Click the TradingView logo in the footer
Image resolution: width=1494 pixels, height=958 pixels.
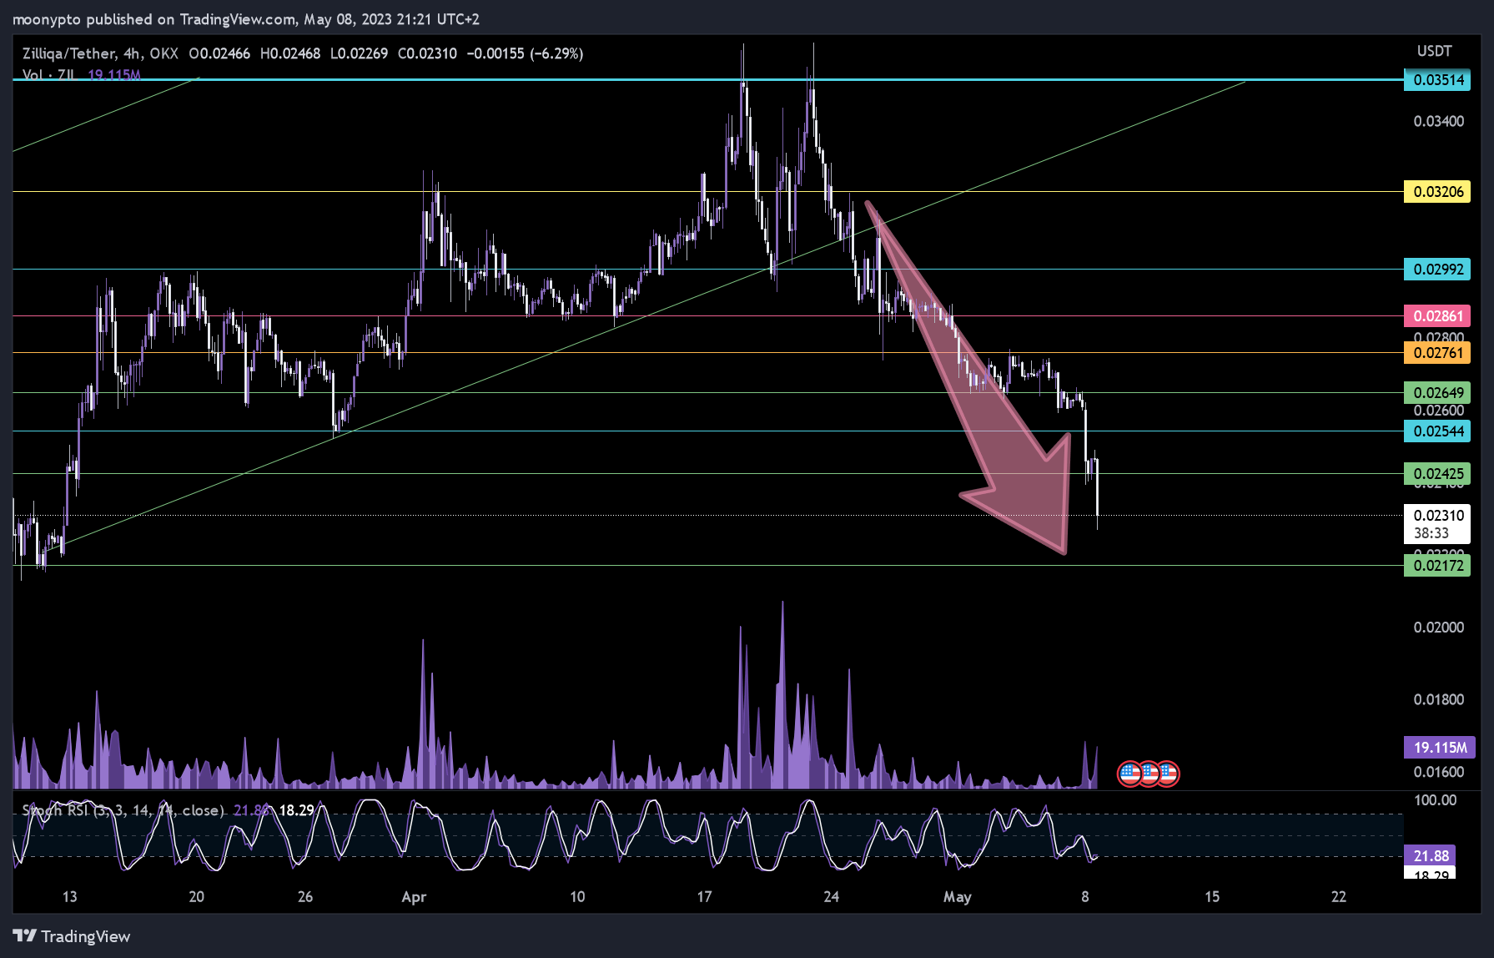pyautogui.click(x=72, y=936)
